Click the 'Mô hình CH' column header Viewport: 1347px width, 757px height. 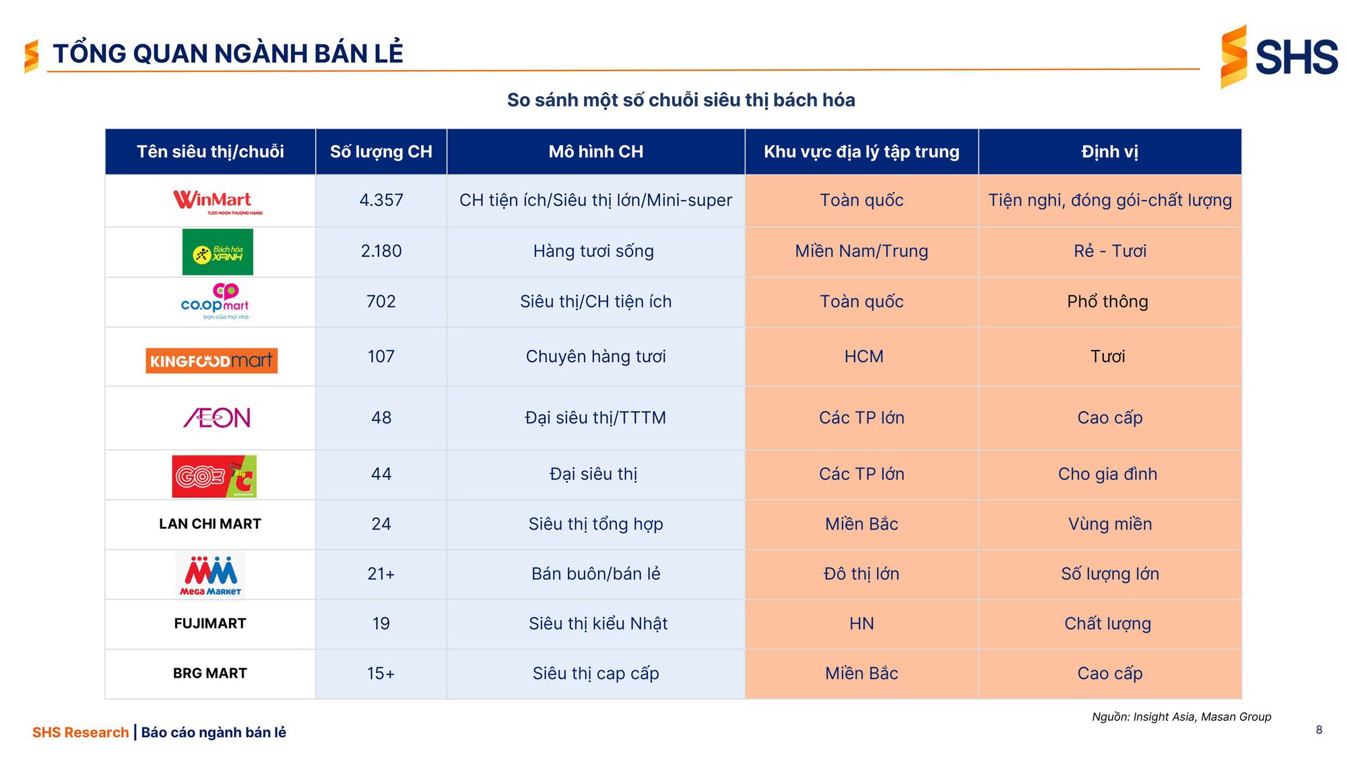coord(595,152)
